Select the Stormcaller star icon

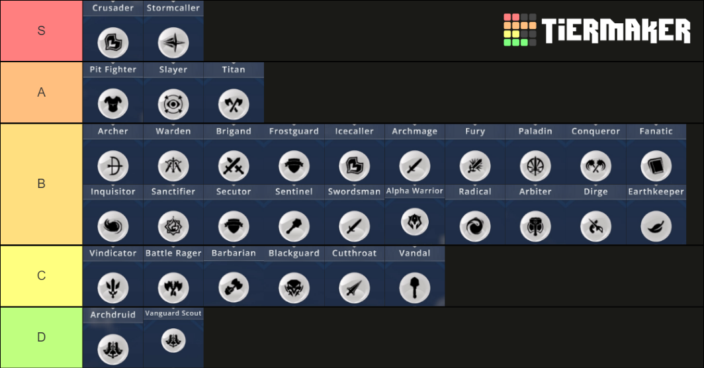(173, 42)
